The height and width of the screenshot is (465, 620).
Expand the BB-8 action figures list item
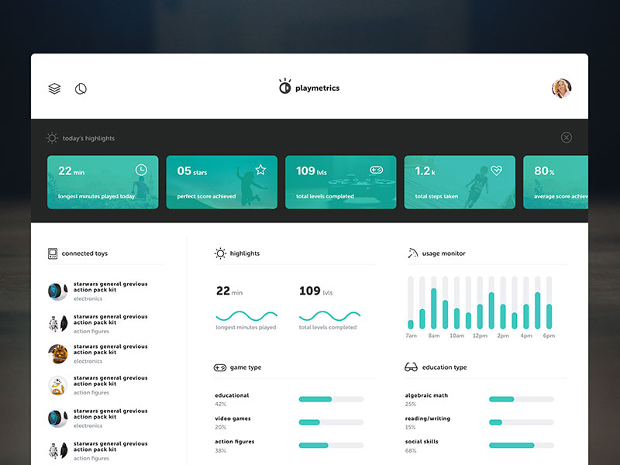[x=108, y=384]
